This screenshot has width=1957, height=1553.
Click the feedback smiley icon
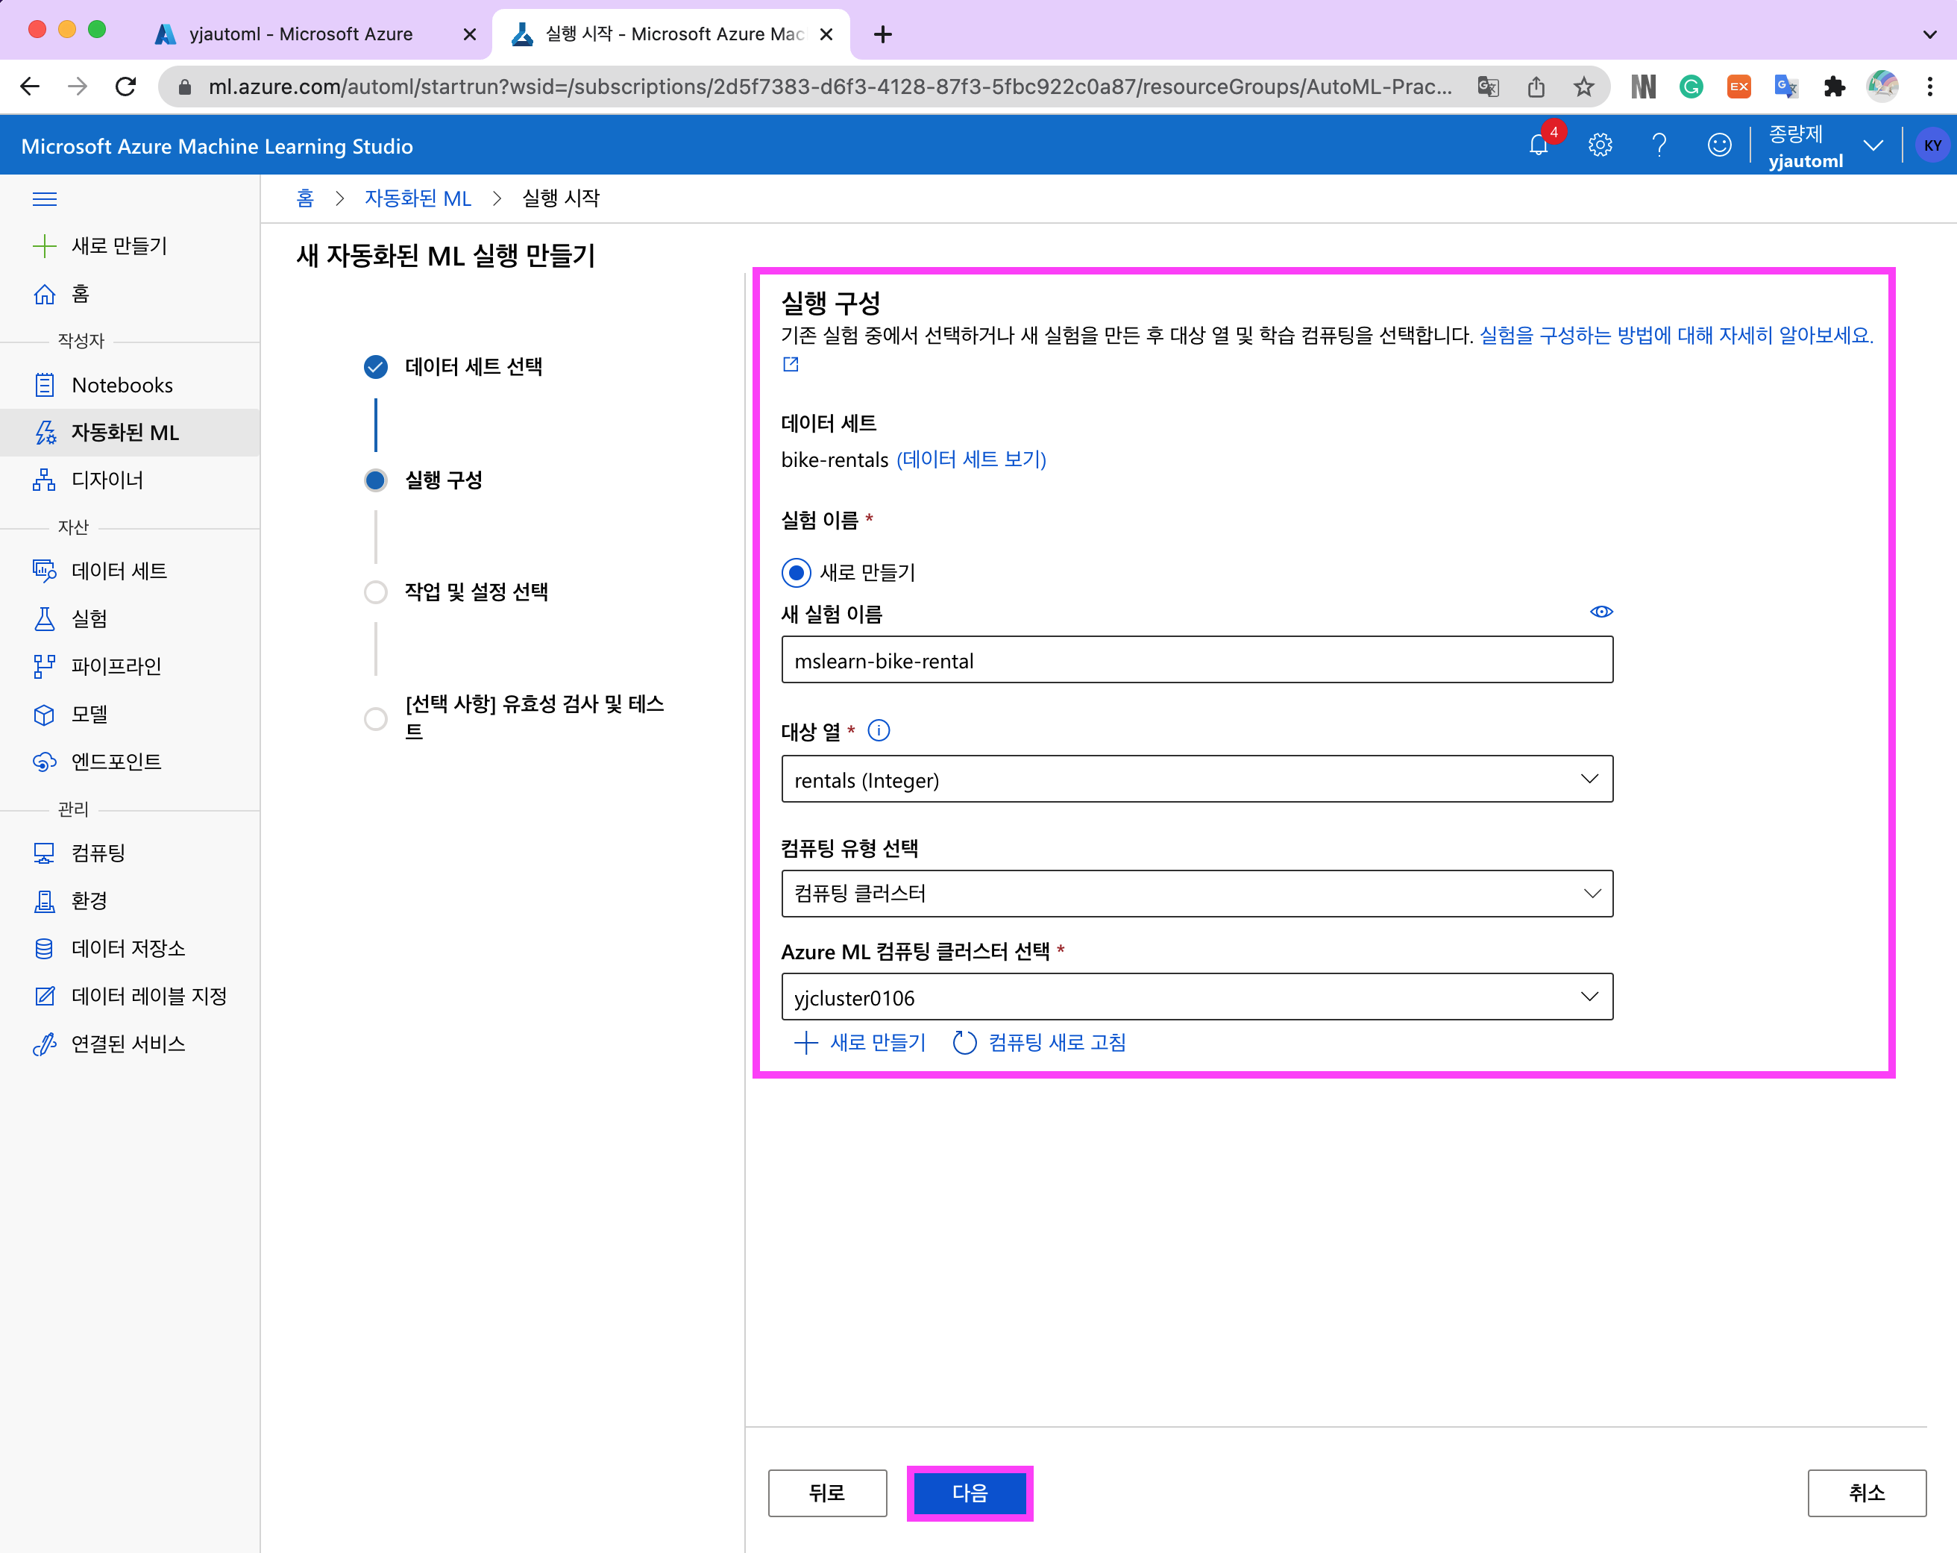coord(1718,145)
